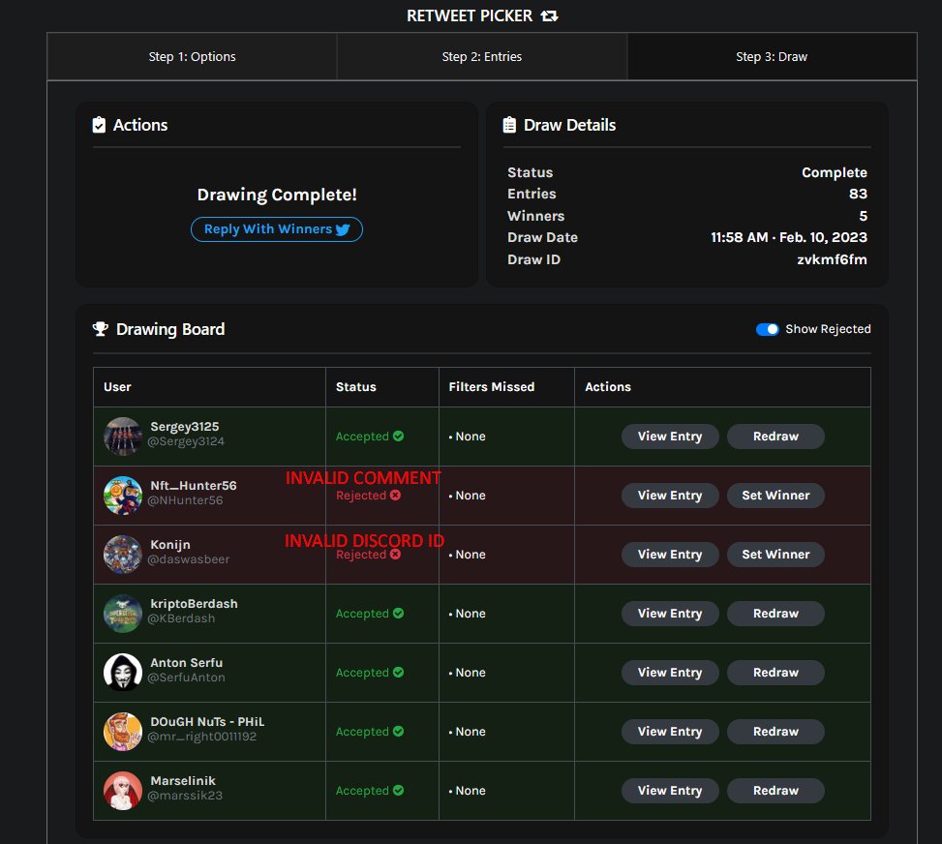Click Konijn's avatar thumbnail
Image resolution: width=942 pixels, height=844 pixels.
[x=122, y=554]
